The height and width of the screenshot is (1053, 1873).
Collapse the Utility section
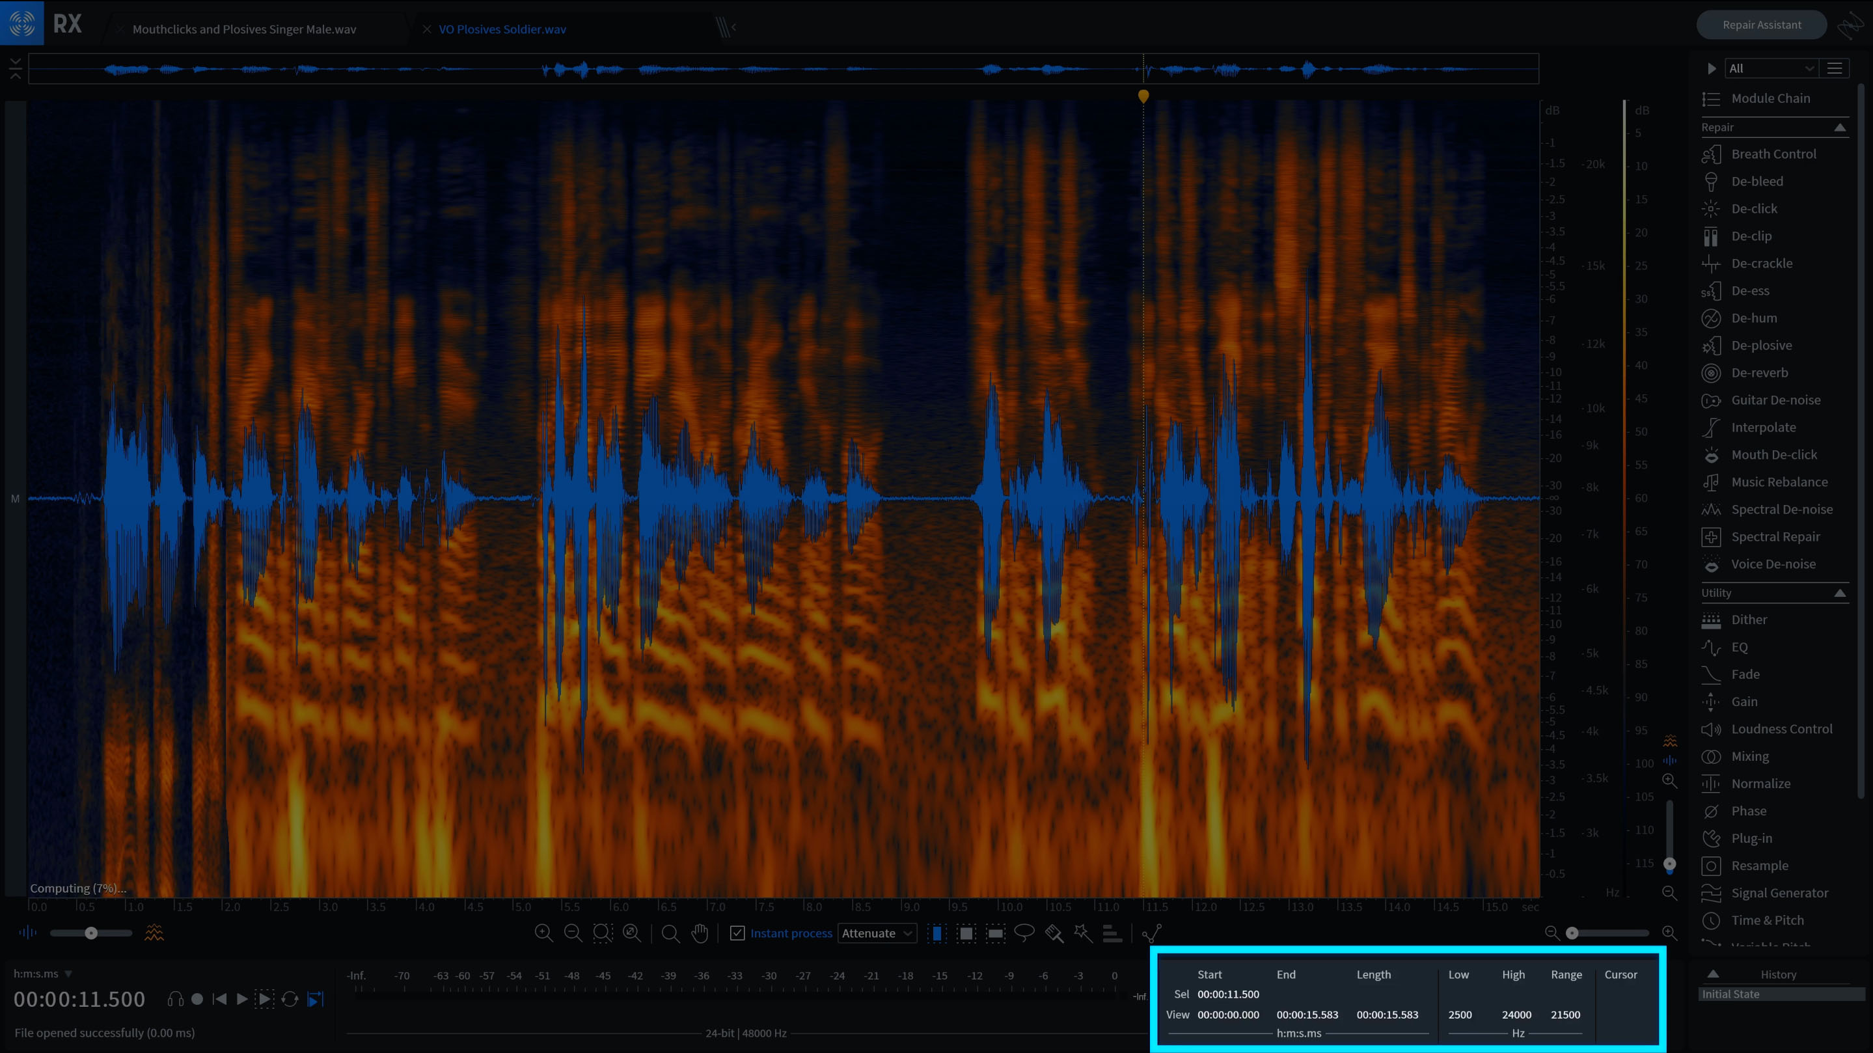point(1840,593)
